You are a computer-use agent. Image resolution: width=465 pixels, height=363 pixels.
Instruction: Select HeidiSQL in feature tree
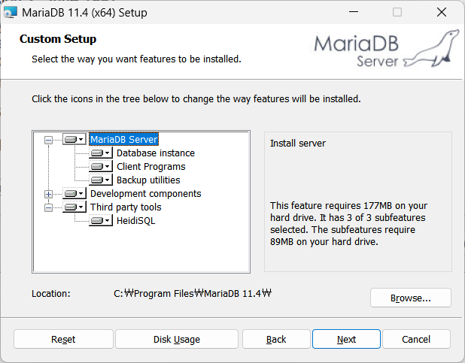[136, 221]
